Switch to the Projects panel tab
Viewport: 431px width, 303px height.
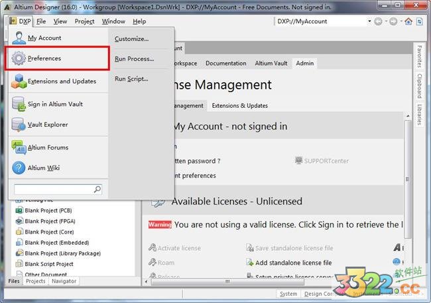point(35,281)
